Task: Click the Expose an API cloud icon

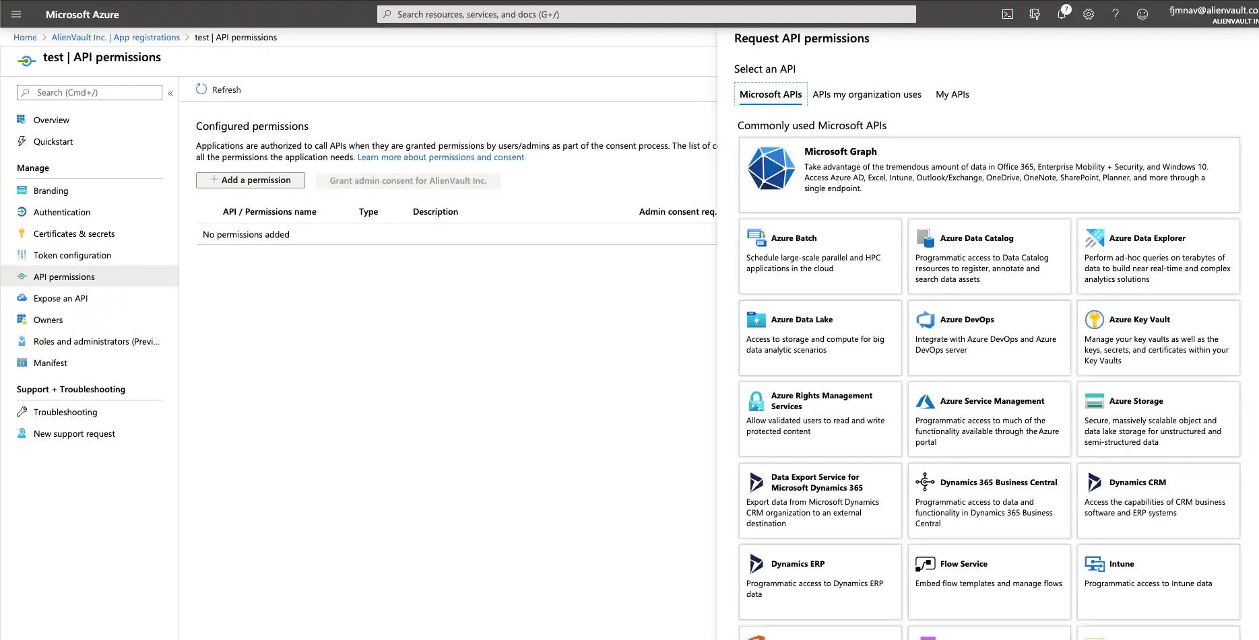Action: (22, 298)
